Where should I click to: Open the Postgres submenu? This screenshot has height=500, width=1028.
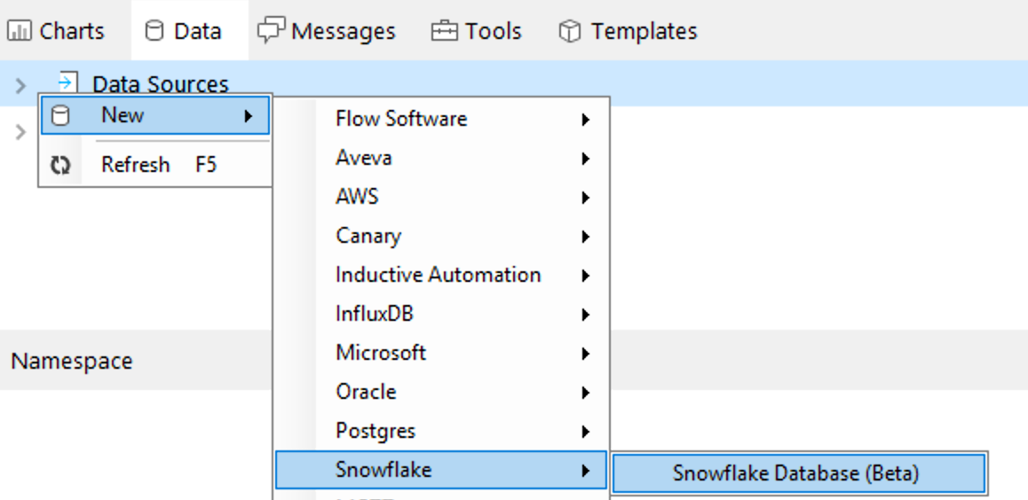tap(442, 431)
